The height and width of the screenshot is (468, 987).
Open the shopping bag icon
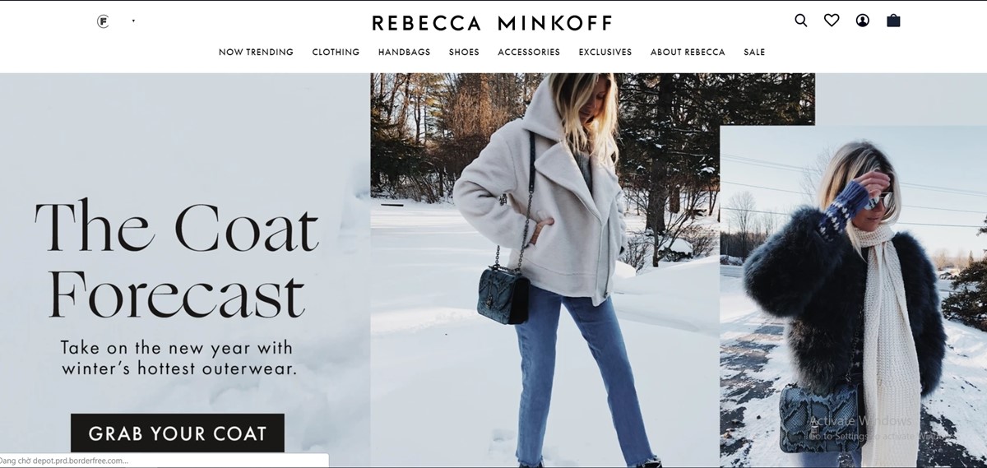(893, 21)
